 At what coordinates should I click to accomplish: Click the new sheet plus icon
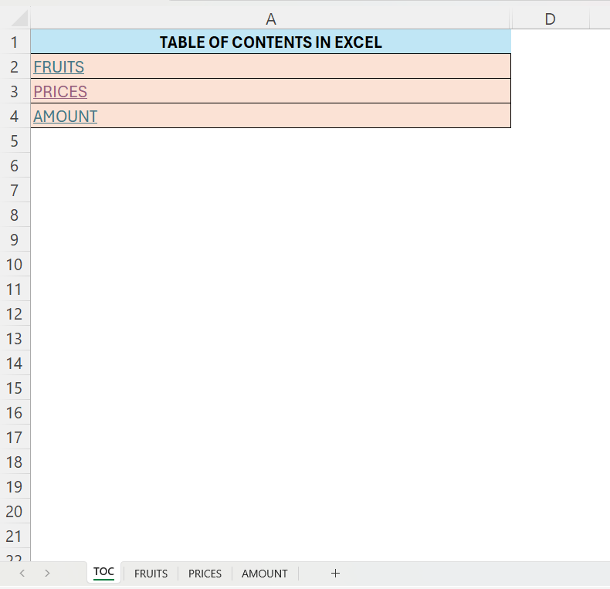click(x=335, y=573)
